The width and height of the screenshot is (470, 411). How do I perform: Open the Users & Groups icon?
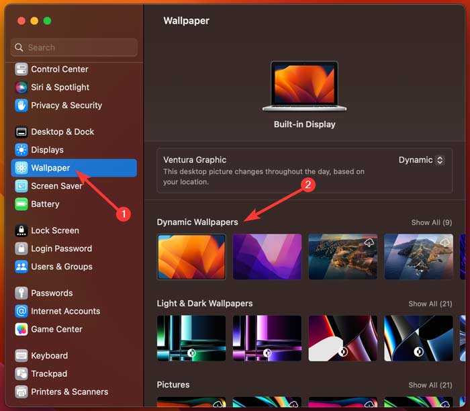coord(21,267)
